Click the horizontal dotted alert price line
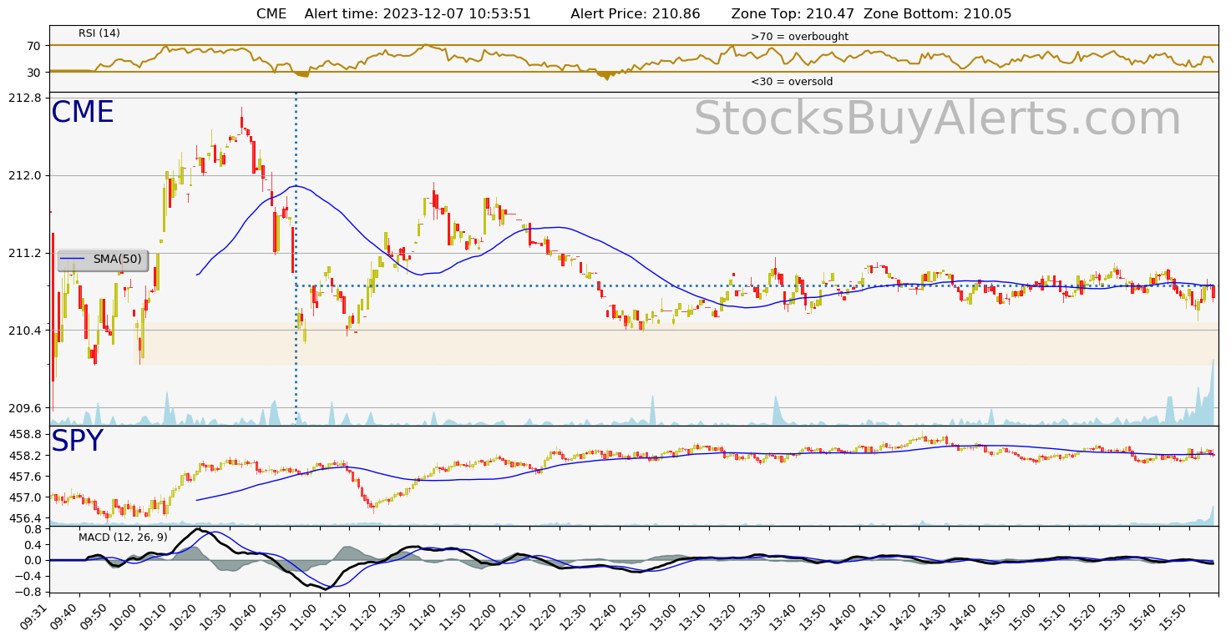Viewport: 1231px width, 641px height. point(756,285)
